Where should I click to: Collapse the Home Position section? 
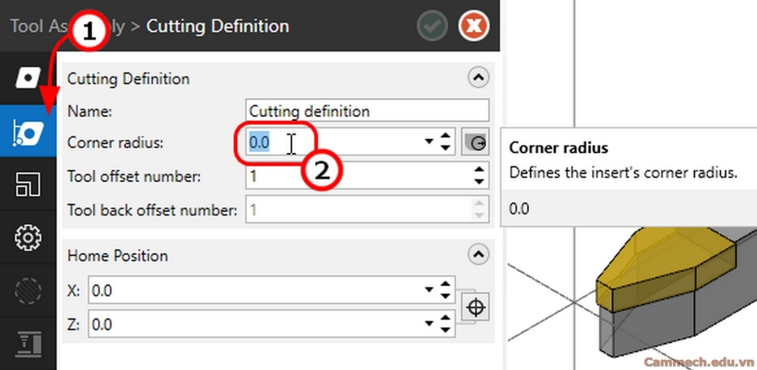[x=479, y=254]
